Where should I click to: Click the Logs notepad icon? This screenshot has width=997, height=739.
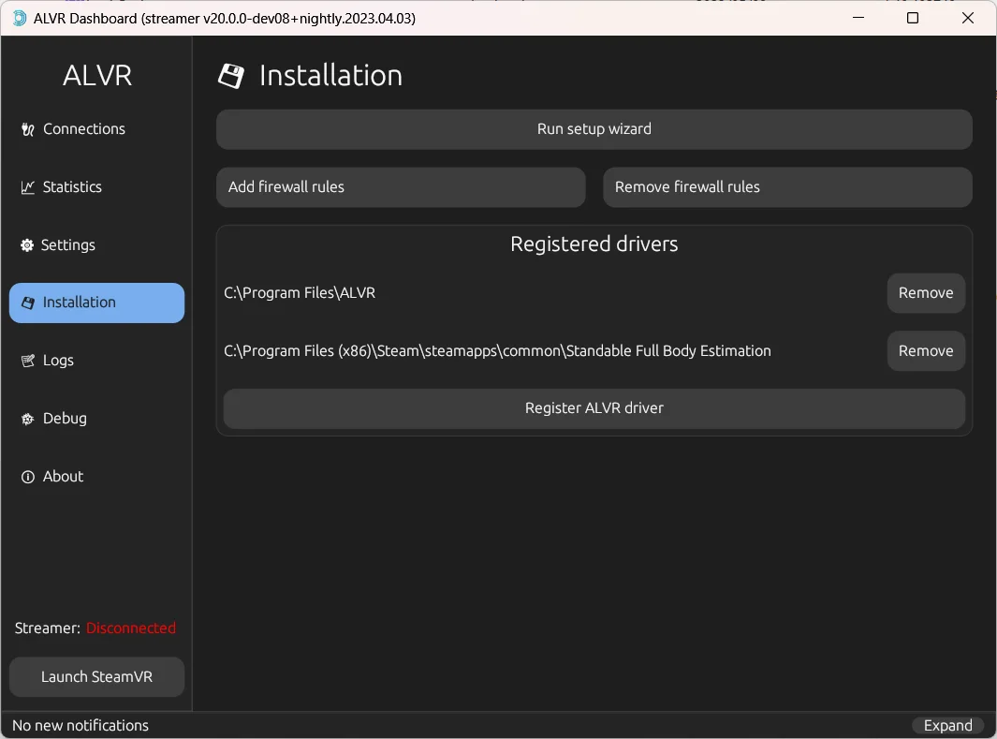click(x=27, y=361)
